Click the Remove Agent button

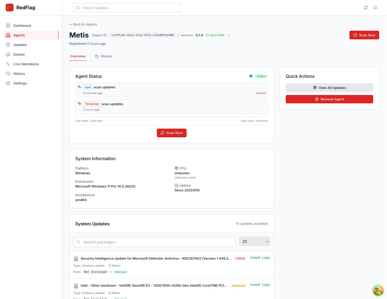(329, 99)
